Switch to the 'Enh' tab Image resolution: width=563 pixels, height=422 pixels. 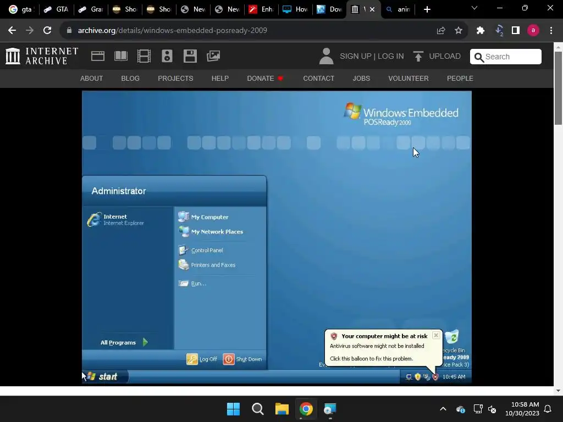(261, 9)
